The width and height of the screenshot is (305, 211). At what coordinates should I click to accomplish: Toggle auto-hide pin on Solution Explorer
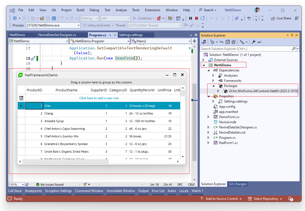[x=292, y=35]
